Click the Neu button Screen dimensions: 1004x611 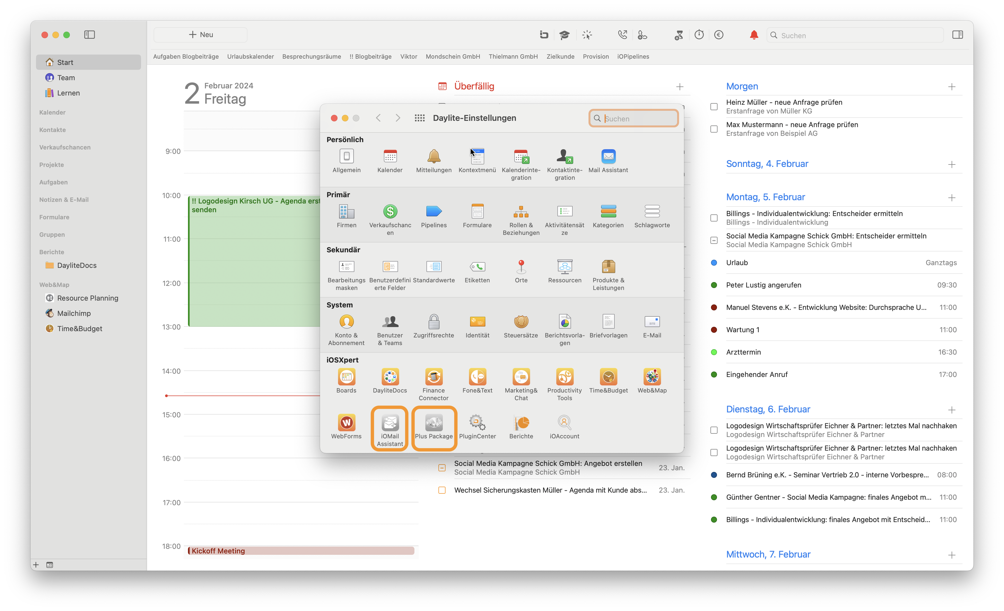coord(201,35)
